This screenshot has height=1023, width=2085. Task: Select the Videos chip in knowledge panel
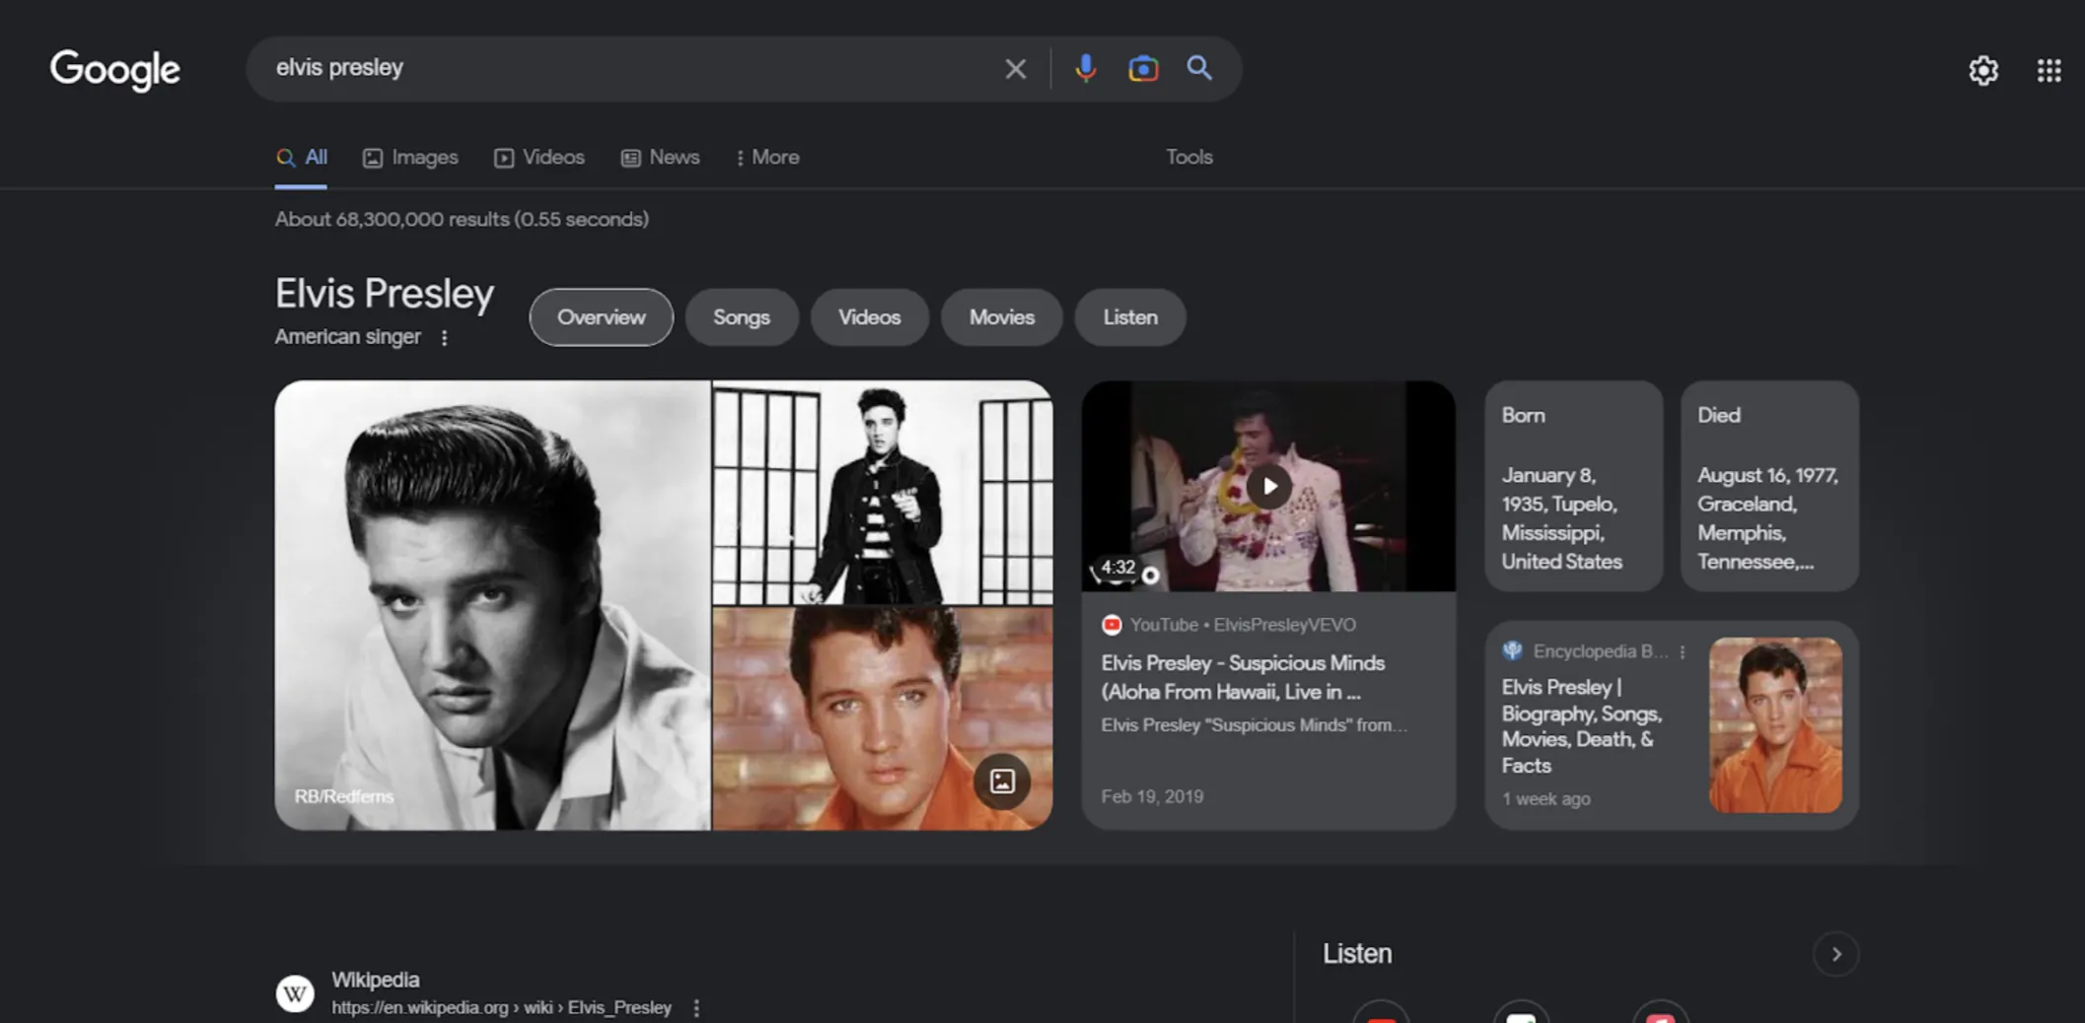(x=870, y=317)
